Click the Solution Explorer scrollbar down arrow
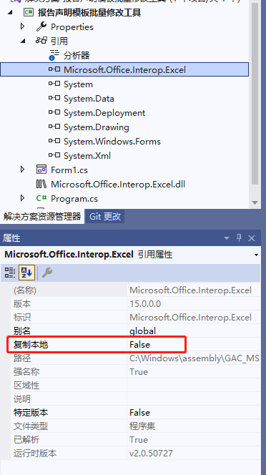The height and width of the screenshot is (475, 266). pos(255,202)
